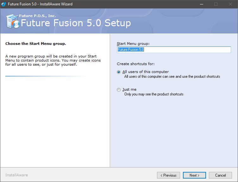Screen dimensions: 238x182
Task: Click the 'Start Menu group:' label
Action: click(x=133, y=44)
